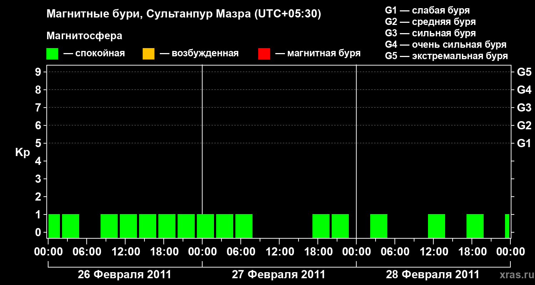Click the 'G1 — слабая буря' legend line
535x285 pixels.
[427, 10]
